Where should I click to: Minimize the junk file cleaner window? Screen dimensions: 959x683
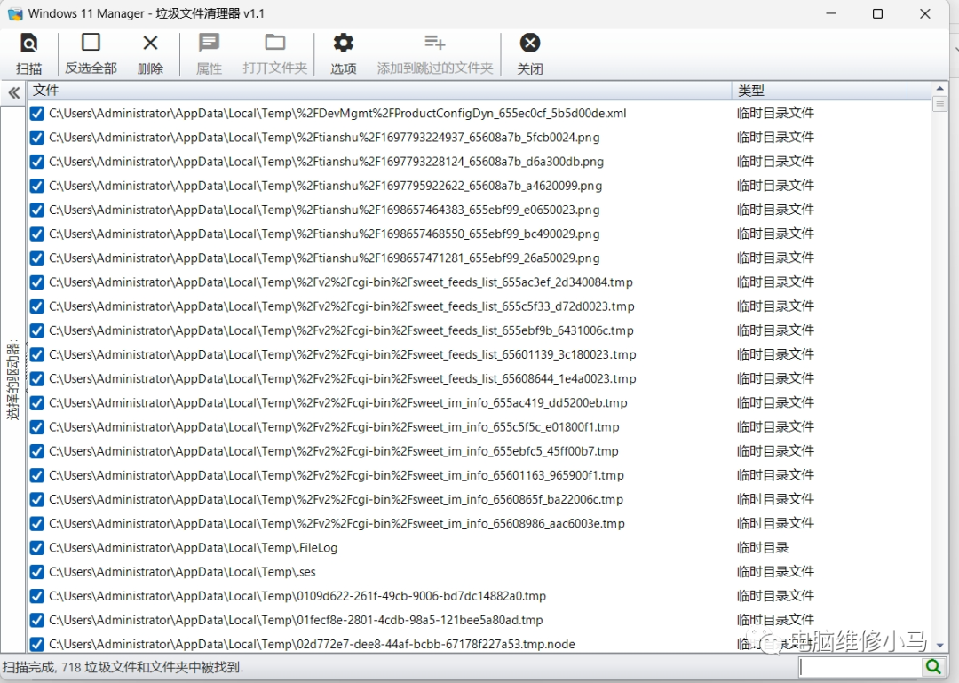click(x=830, y=13)
